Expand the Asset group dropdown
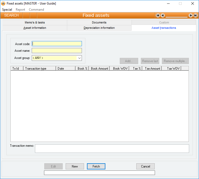Image resolution: width=199 pixels, height=179 pixels. coord(79,58)
